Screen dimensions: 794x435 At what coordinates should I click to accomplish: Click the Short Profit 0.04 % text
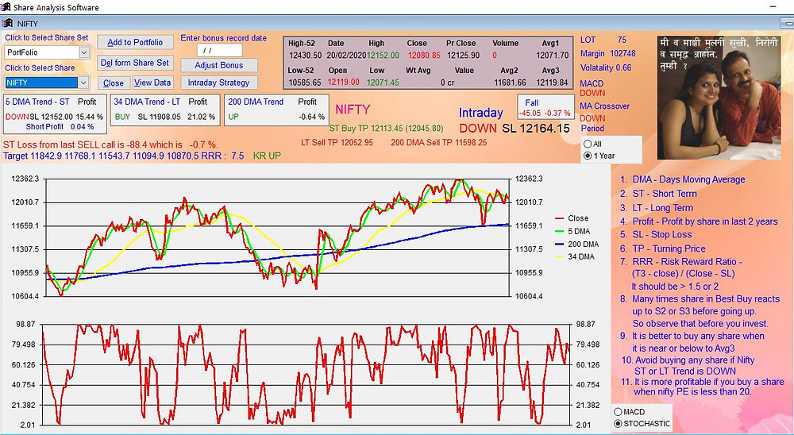[60, 126]
